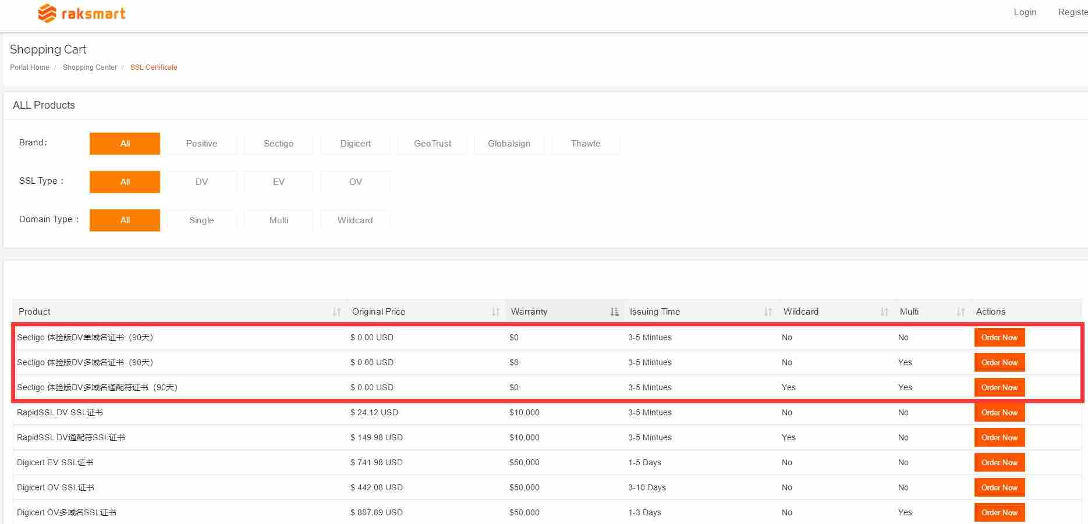This screenshot has height=524, width=1088.
Task: Click price $ 741.98 USD
Action: tap(377, 462)
